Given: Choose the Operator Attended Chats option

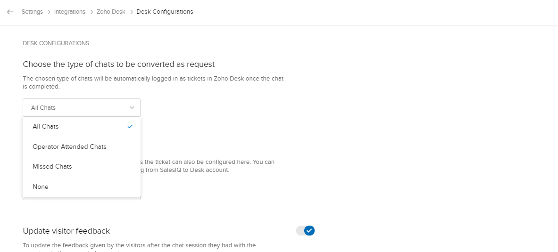Looking at the screenshot, I should tap(70, 146).
